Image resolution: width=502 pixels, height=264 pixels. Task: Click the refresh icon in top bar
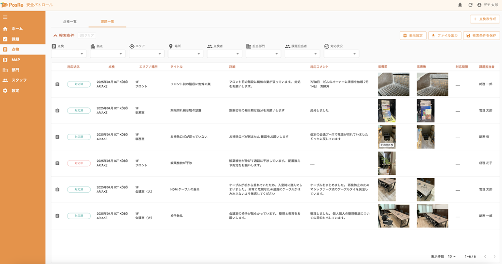[x=470, y=5]
